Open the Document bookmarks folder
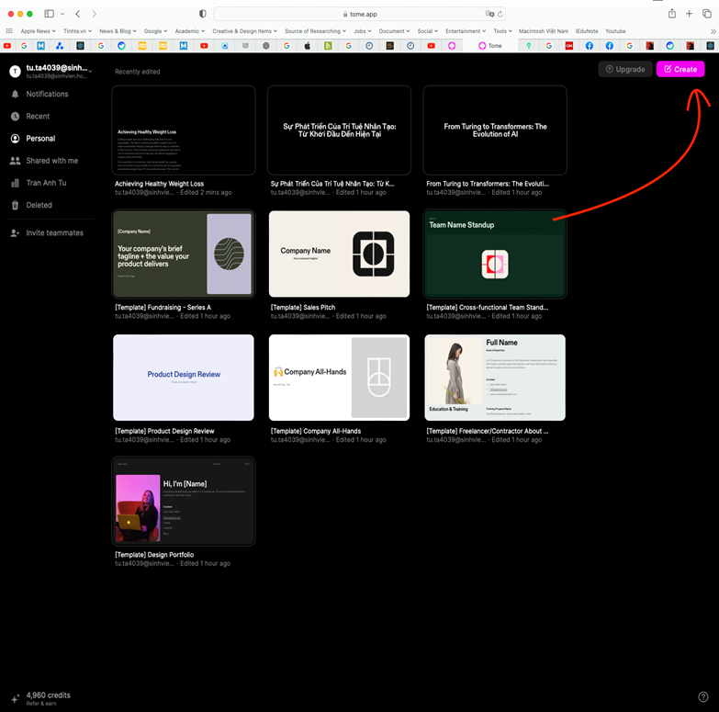719x712 pixels. (x=394, y=31)
